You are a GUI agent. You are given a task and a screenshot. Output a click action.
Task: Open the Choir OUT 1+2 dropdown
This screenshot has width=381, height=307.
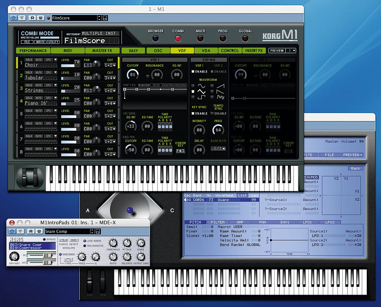pyautogui.click(x=110, y=65)
